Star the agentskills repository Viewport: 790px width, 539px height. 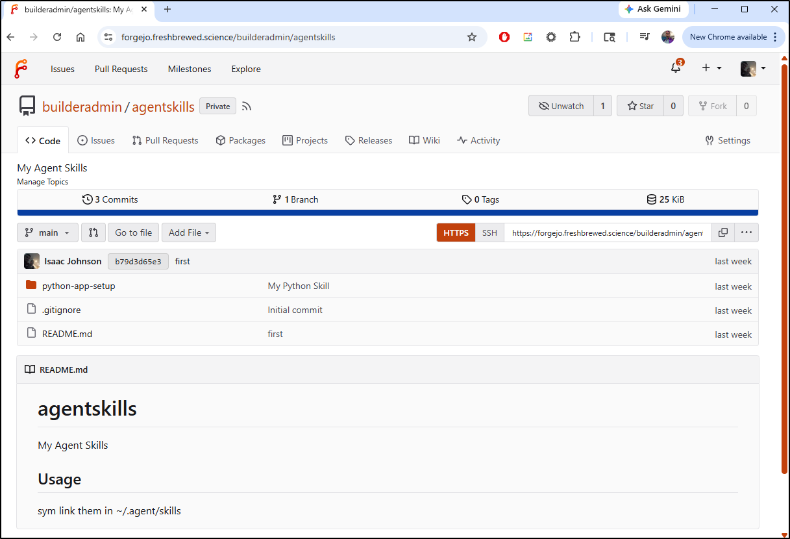(640, 106)
